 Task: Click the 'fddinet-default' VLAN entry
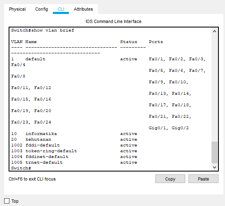[47, 157]
